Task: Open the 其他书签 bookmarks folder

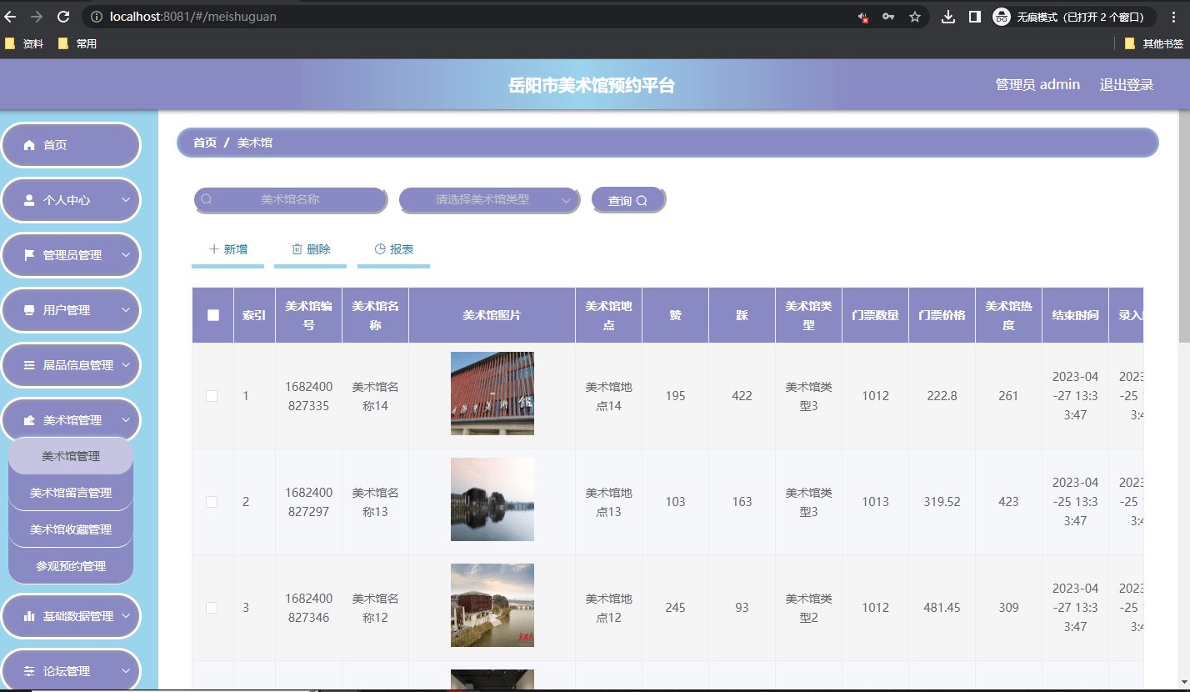Action: (1153, 43)
